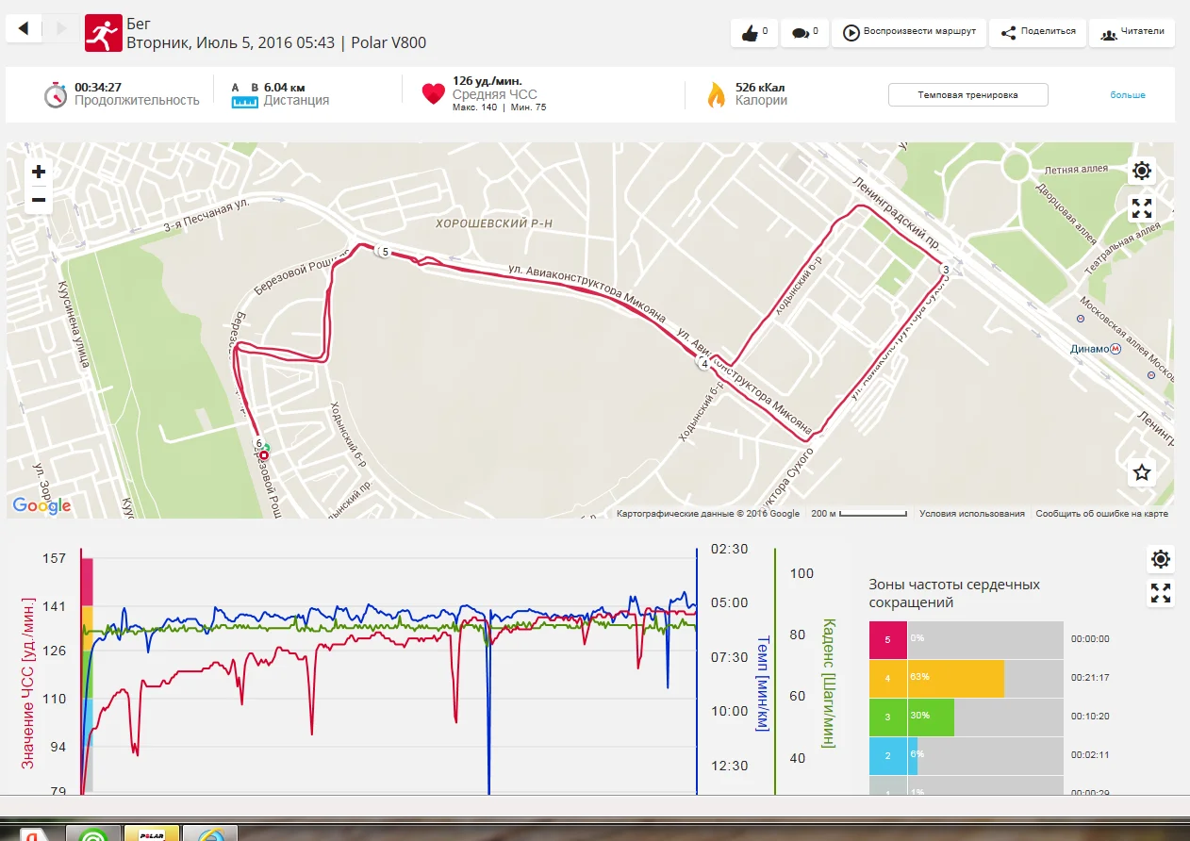
Task: Click heart rate zone 4 yellow bar
Action: point(955,678)
